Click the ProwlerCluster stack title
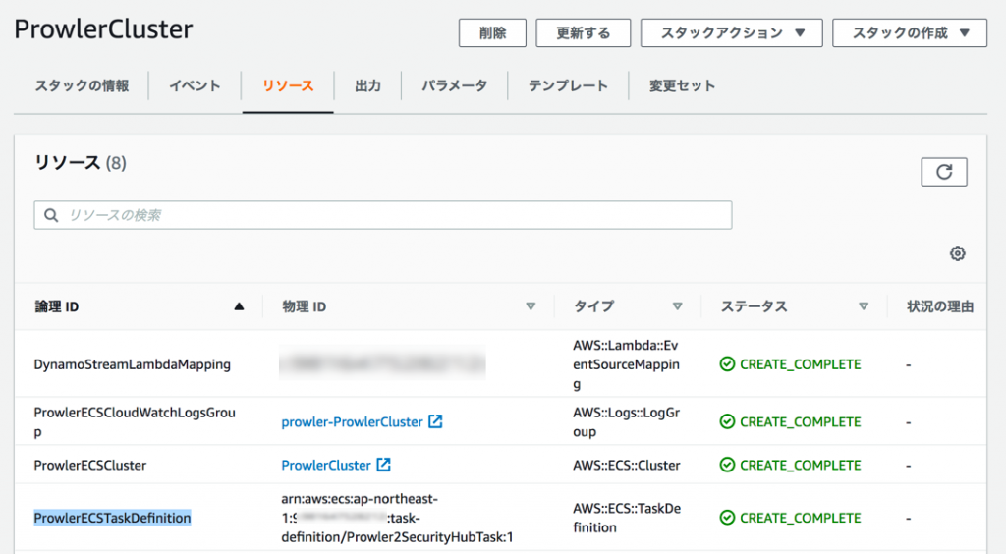The width and height of the screenshot is (1006, 554). [x=103, y=29]
